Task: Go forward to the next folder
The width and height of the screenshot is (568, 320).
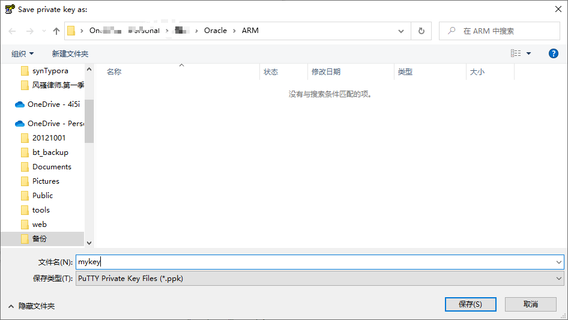Action: [29, 31]
